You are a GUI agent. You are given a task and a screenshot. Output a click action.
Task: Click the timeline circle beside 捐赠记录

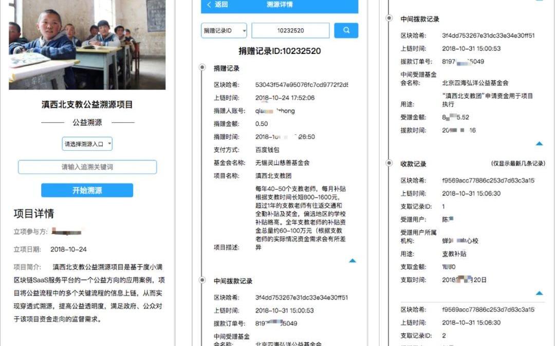[x=201, y=68]
